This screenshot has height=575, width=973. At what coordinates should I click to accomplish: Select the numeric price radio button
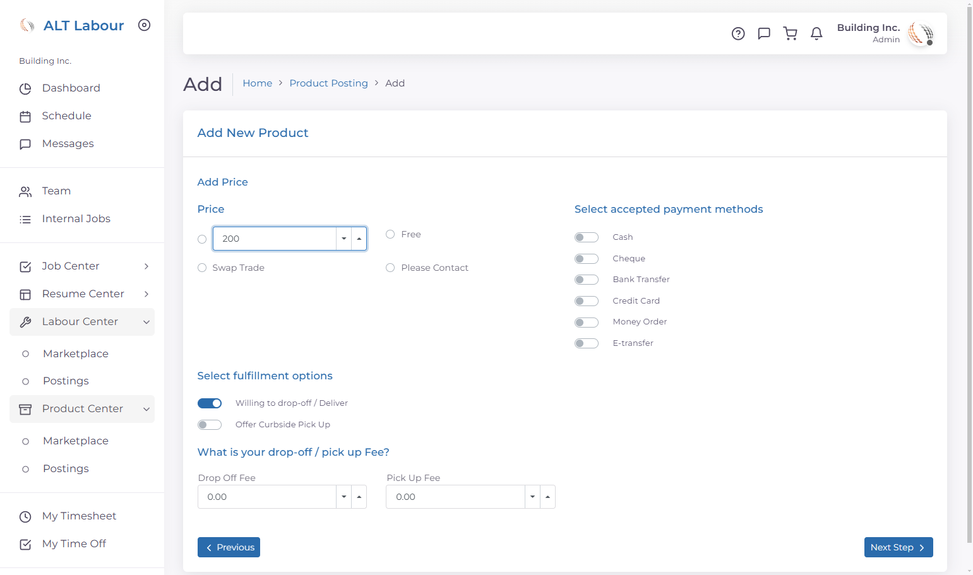coord(202,239)
